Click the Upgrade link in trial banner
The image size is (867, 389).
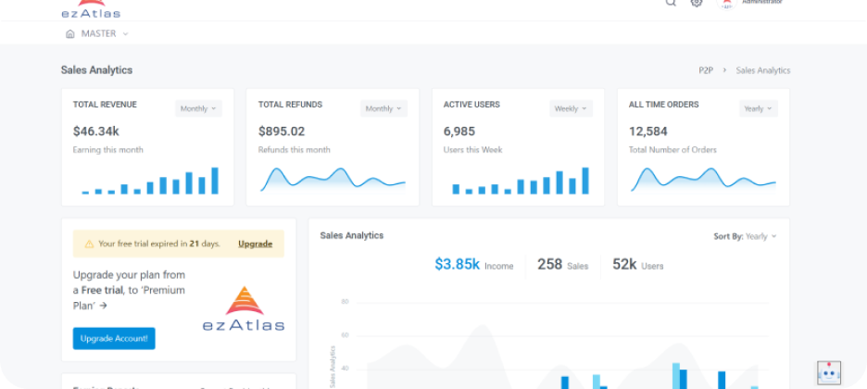click(255, 245)
